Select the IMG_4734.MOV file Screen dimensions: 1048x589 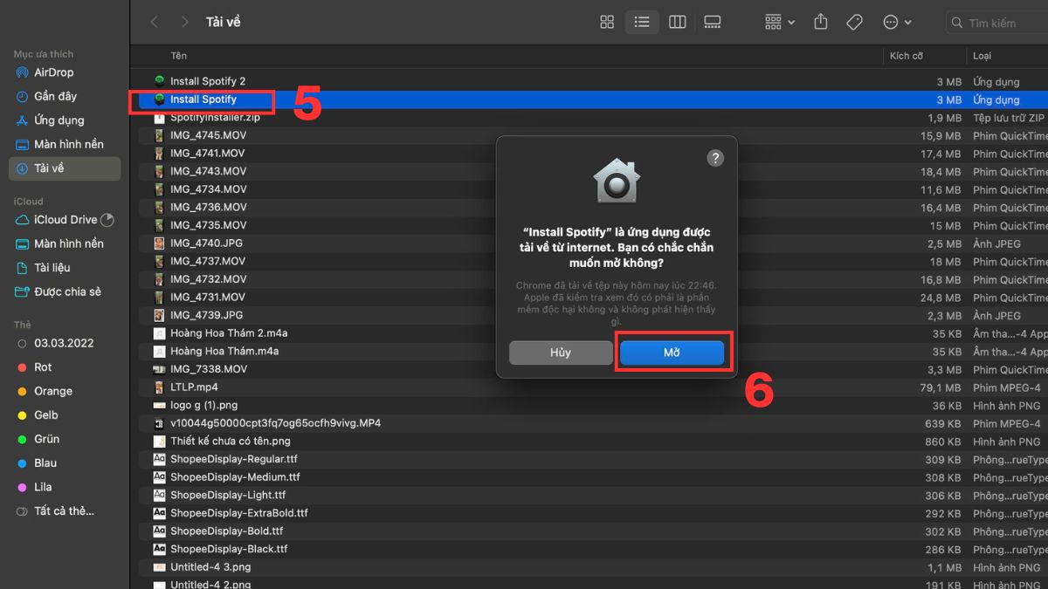[208, 189]
